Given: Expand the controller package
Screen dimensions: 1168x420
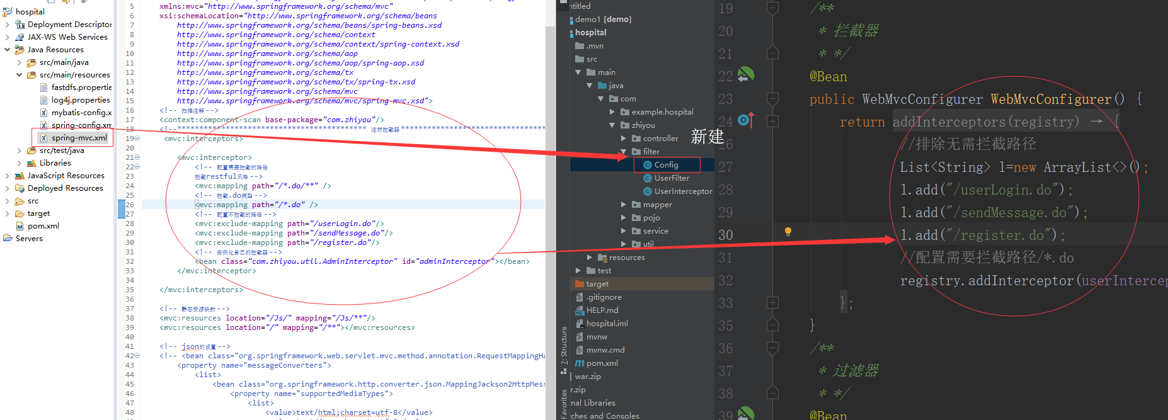Looking at the screenshot, I should (624, 139).
